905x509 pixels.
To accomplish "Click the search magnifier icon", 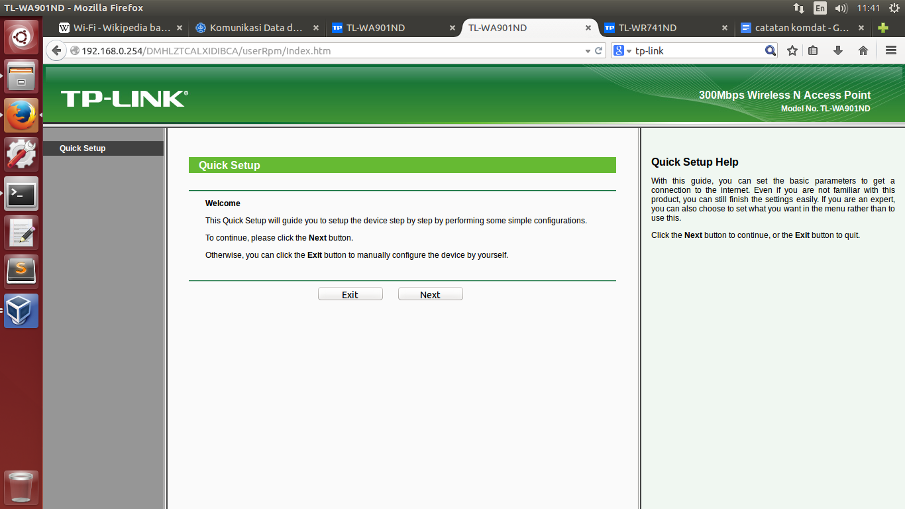I will tap(770, 50).
